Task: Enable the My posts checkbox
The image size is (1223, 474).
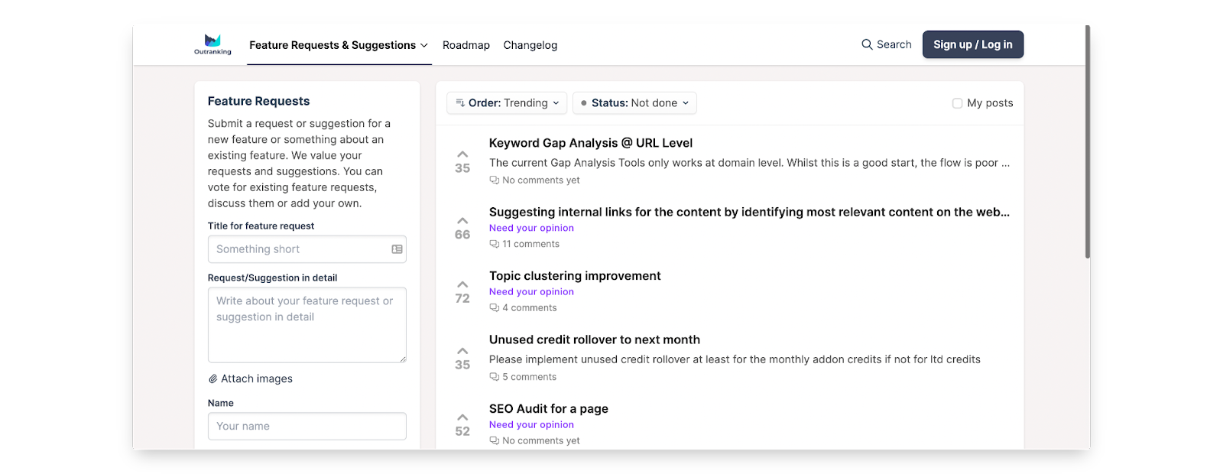Action: point(957,103)
